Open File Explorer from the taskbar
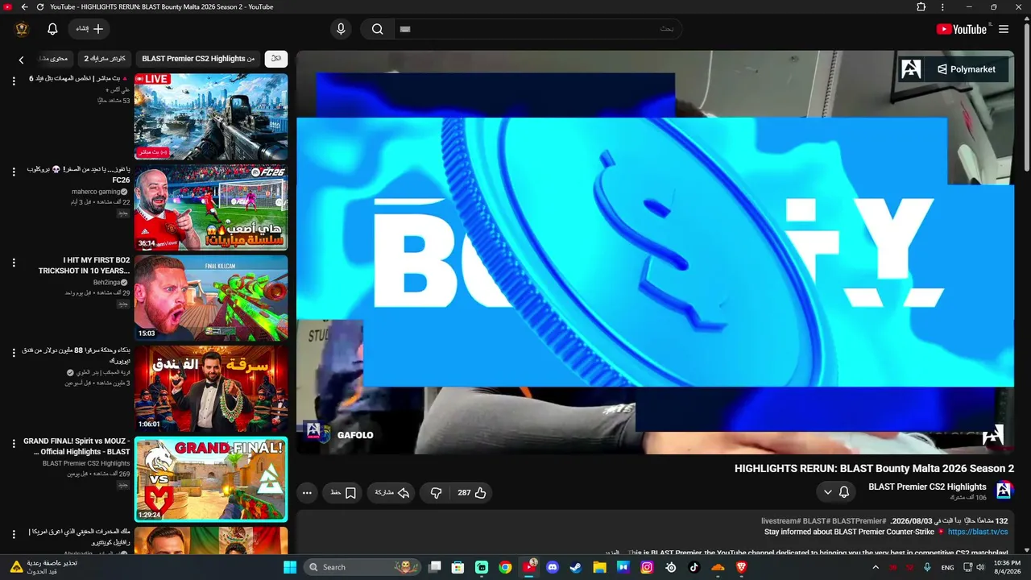The image size is (1031, 580). click(x=599, y=567)
